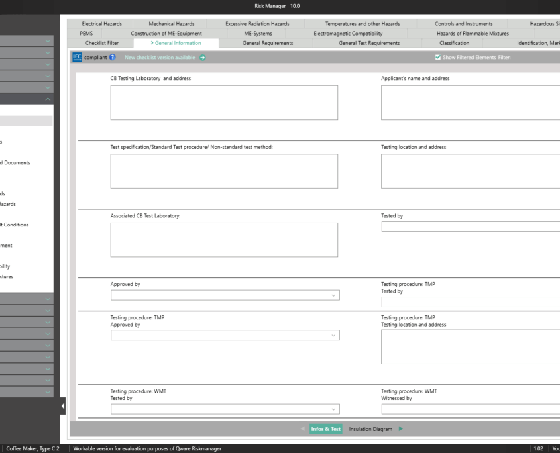Open the Approved by dropdown
This screenshot has height=453, width=560.
(225, 295)
